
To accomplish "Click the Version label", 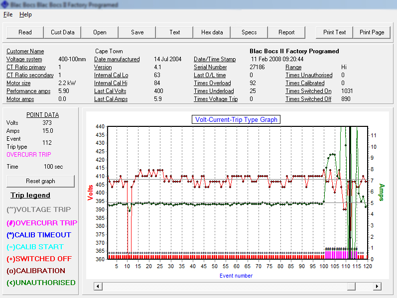I will pyautogui.click(x=103, y=67).
